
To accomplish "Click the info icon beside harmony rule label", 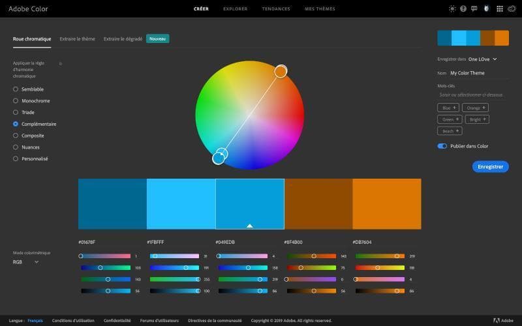I will pyautogui.click(x=61, y=63).
